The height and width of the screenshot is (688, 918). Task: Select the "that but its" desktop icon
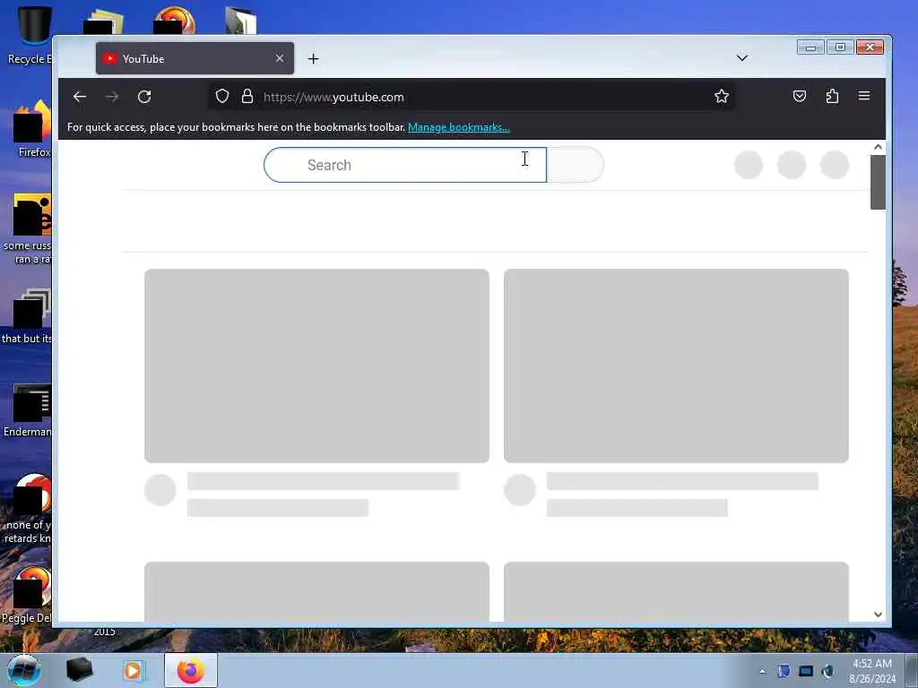[27, 316]
